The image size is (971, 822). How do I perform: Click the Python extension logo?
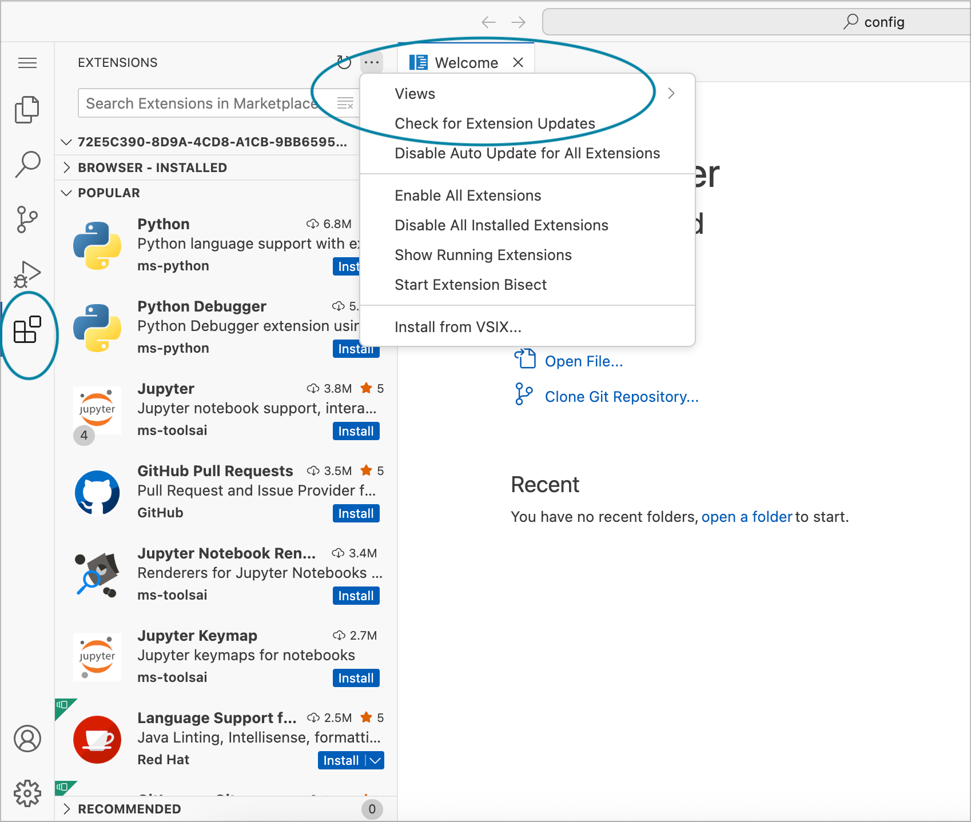(x=97, y=246)
